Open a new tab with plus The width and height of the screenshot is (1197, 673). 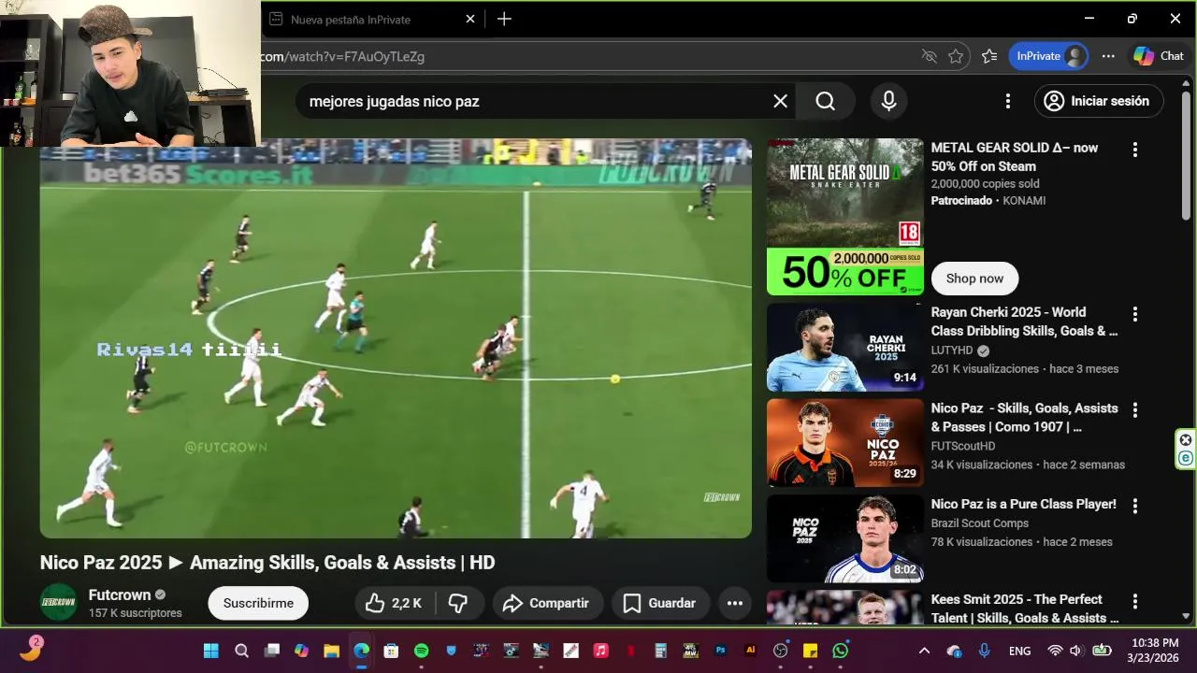pos(504,19)
